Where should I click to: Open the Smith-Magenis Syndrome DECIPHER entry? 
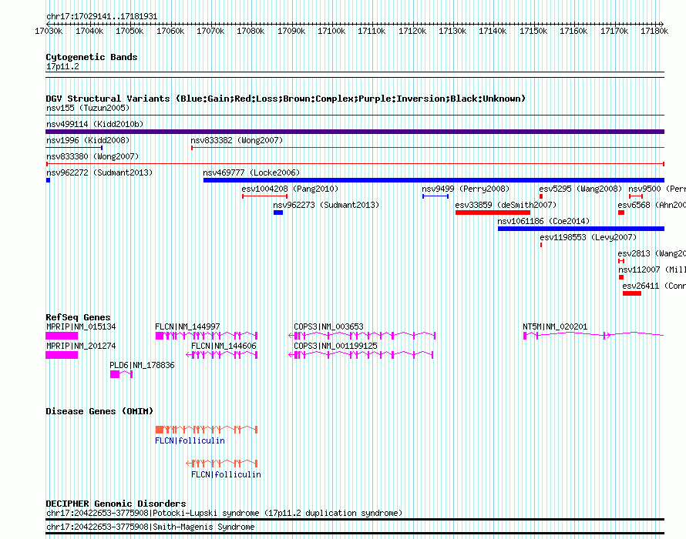[x=150, y=527]
